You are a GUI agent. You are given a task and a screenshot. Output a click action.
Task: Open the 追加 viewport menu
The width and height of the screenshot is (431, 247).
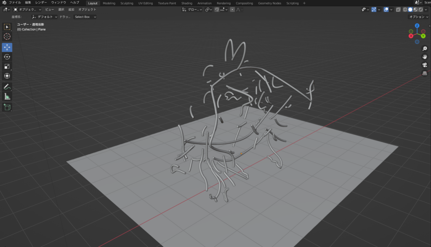71,10
